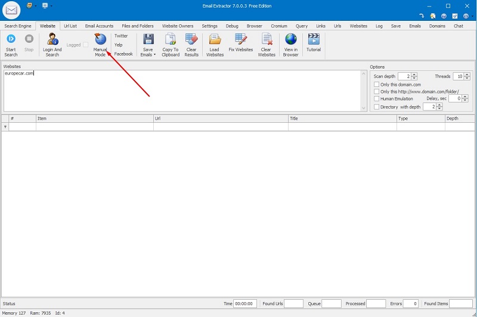Check Only this http://www.domain.com/folder/ option
The image size is (477, 317).
377,91
